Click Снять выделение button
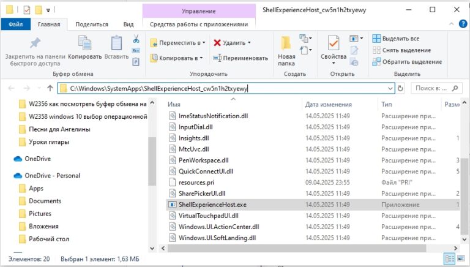The height and width of the screenshot is (267, 470). pos(401,50)
